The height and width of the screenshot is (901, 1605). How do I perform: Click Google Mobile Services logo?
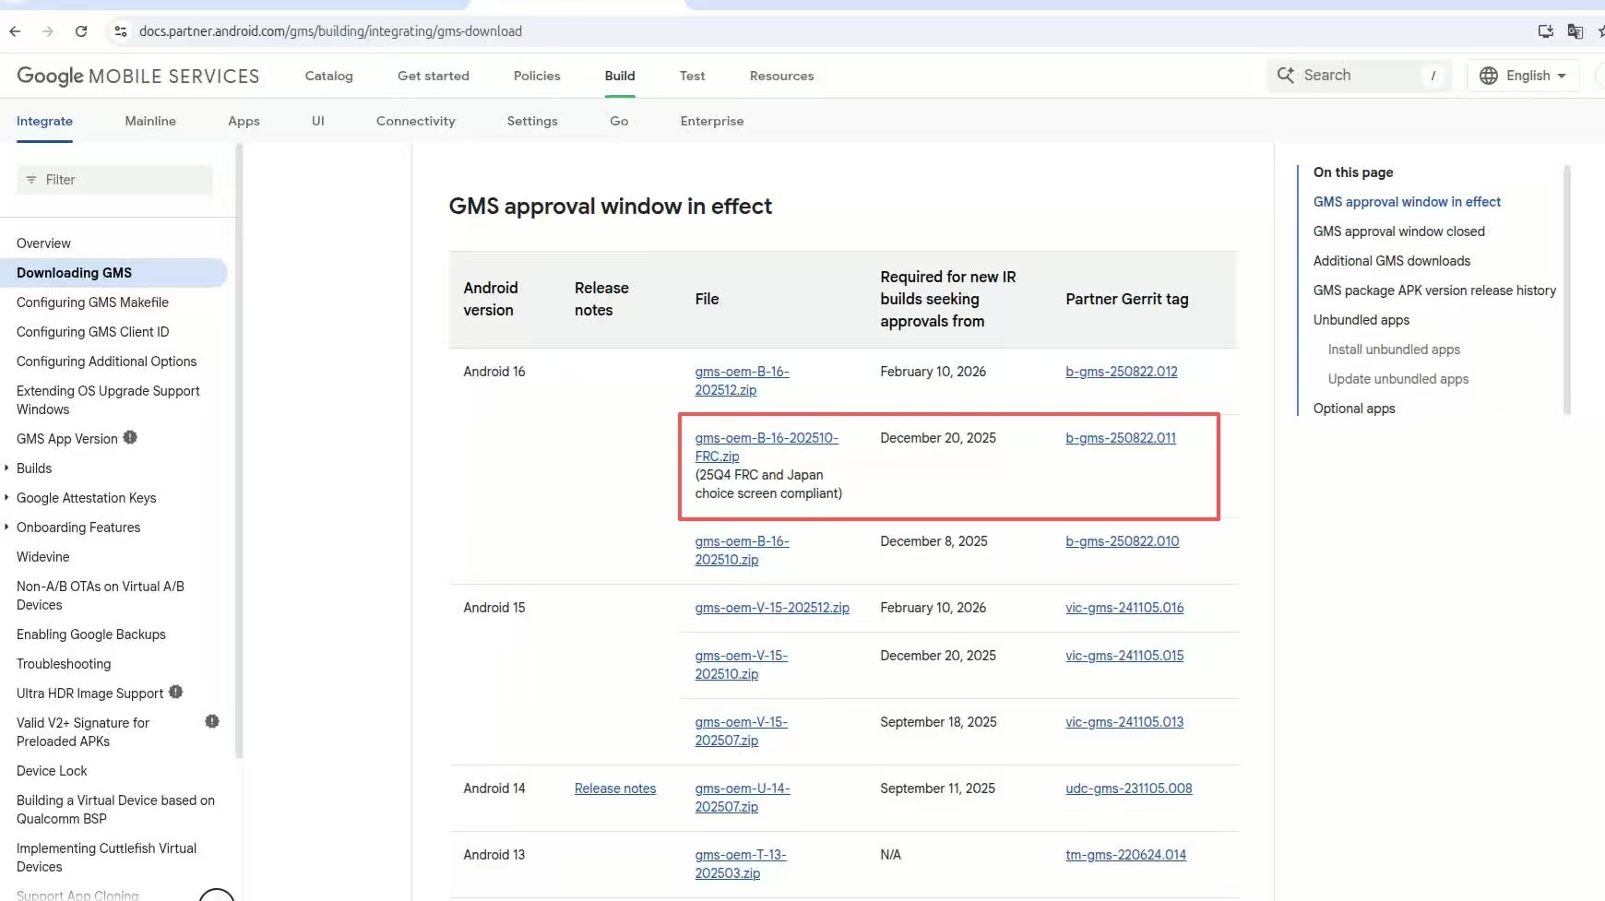138,76
